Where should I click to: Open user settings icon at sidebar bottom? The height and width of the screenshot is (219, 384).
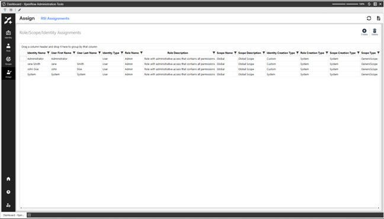click(8, 205)
